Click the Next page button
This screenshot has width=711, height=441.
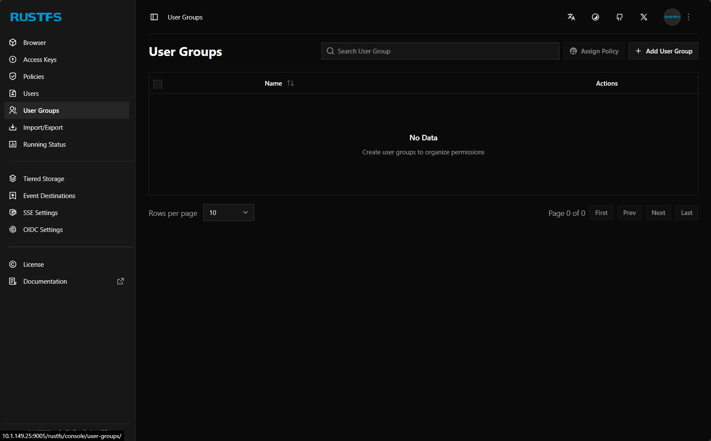[658, 213]
